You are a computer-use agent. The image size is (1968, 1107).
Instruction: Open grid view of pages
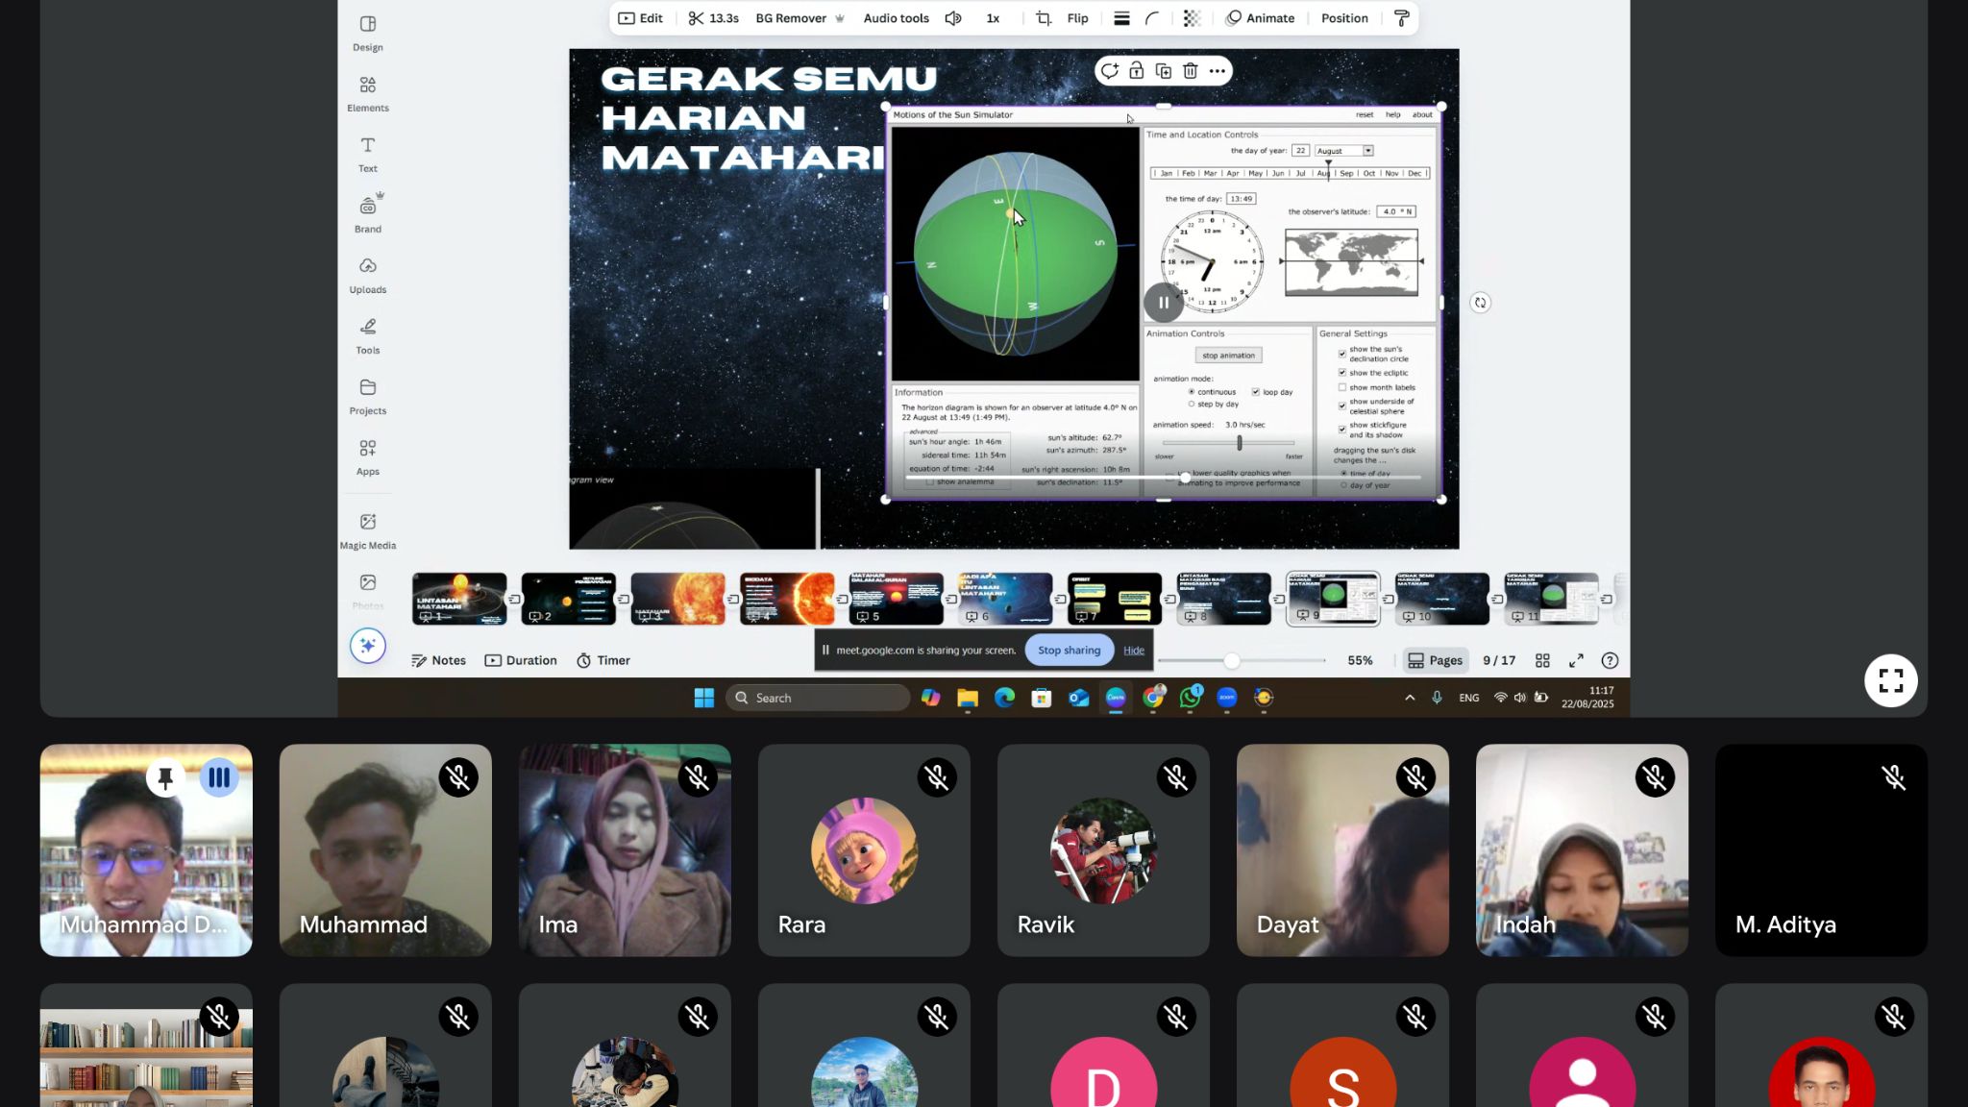(1542, 660)
